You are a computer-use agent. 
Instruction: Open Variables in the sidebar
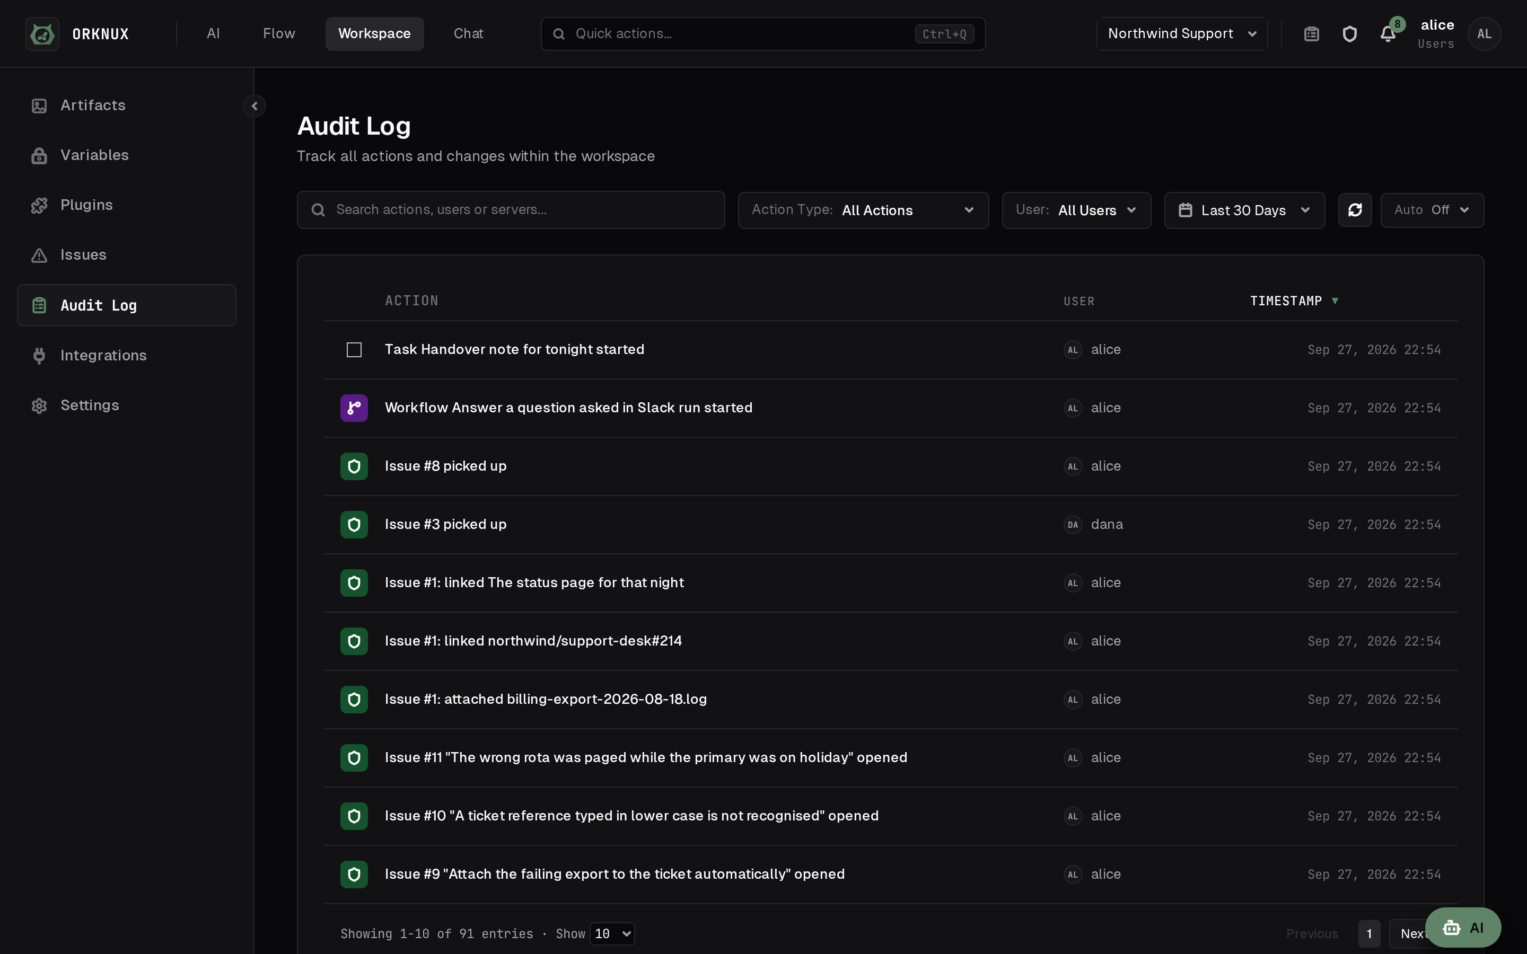[x=127, y=155]
